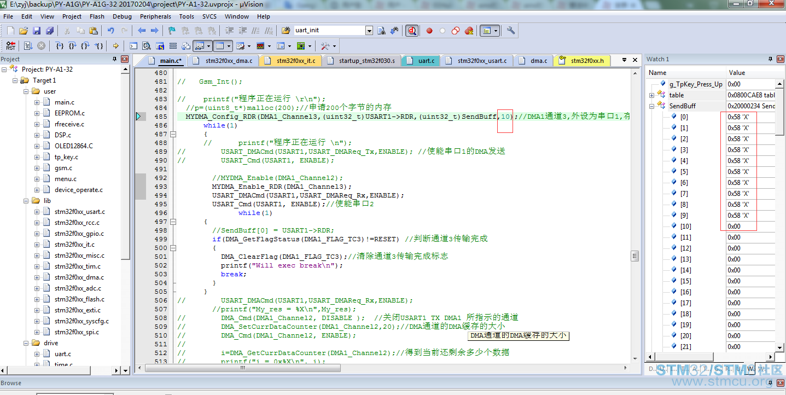Collapse the user folder in project tree
Viewport: 786px width, 395px height.
(x=26, y=91)
